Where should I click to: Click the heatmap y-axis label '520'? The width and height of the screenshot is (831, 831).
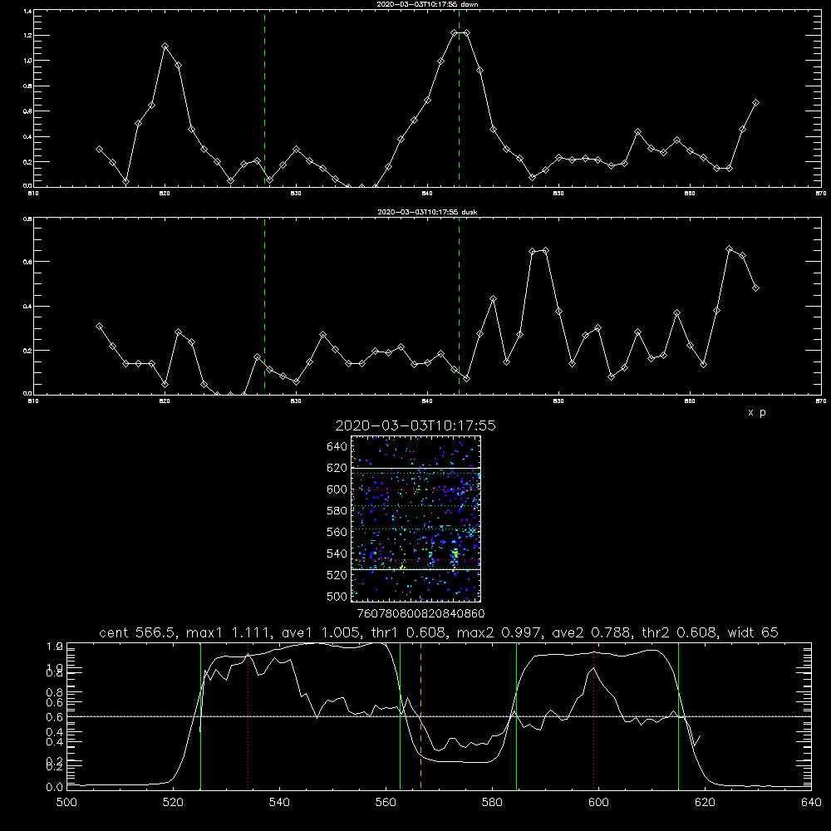[x=337, y=575]
